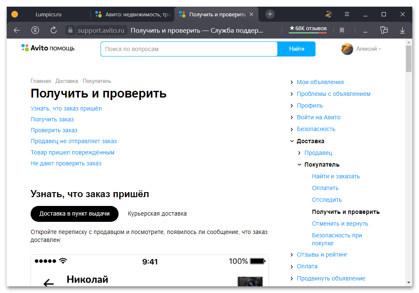Open the Алексей profile dropdown

[x=362, y=49]
